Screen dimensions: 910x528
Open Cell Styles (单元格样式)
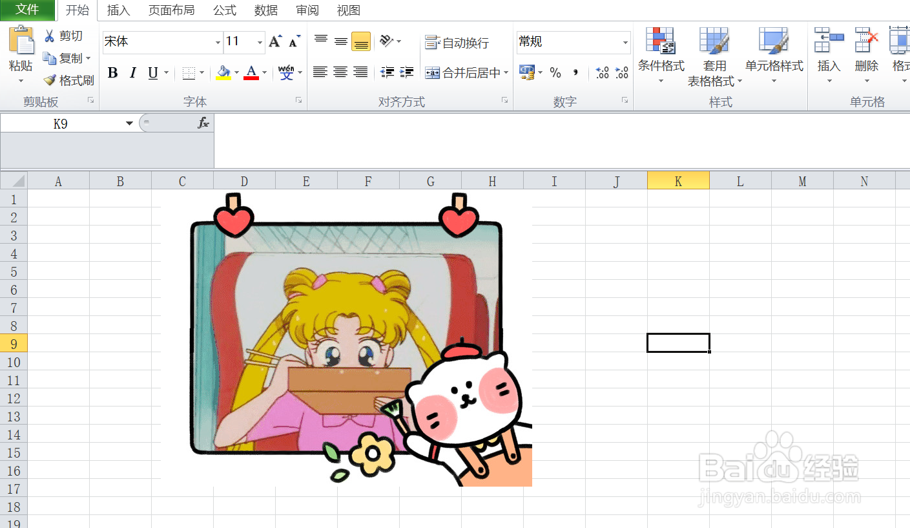(x=774, y=56)
